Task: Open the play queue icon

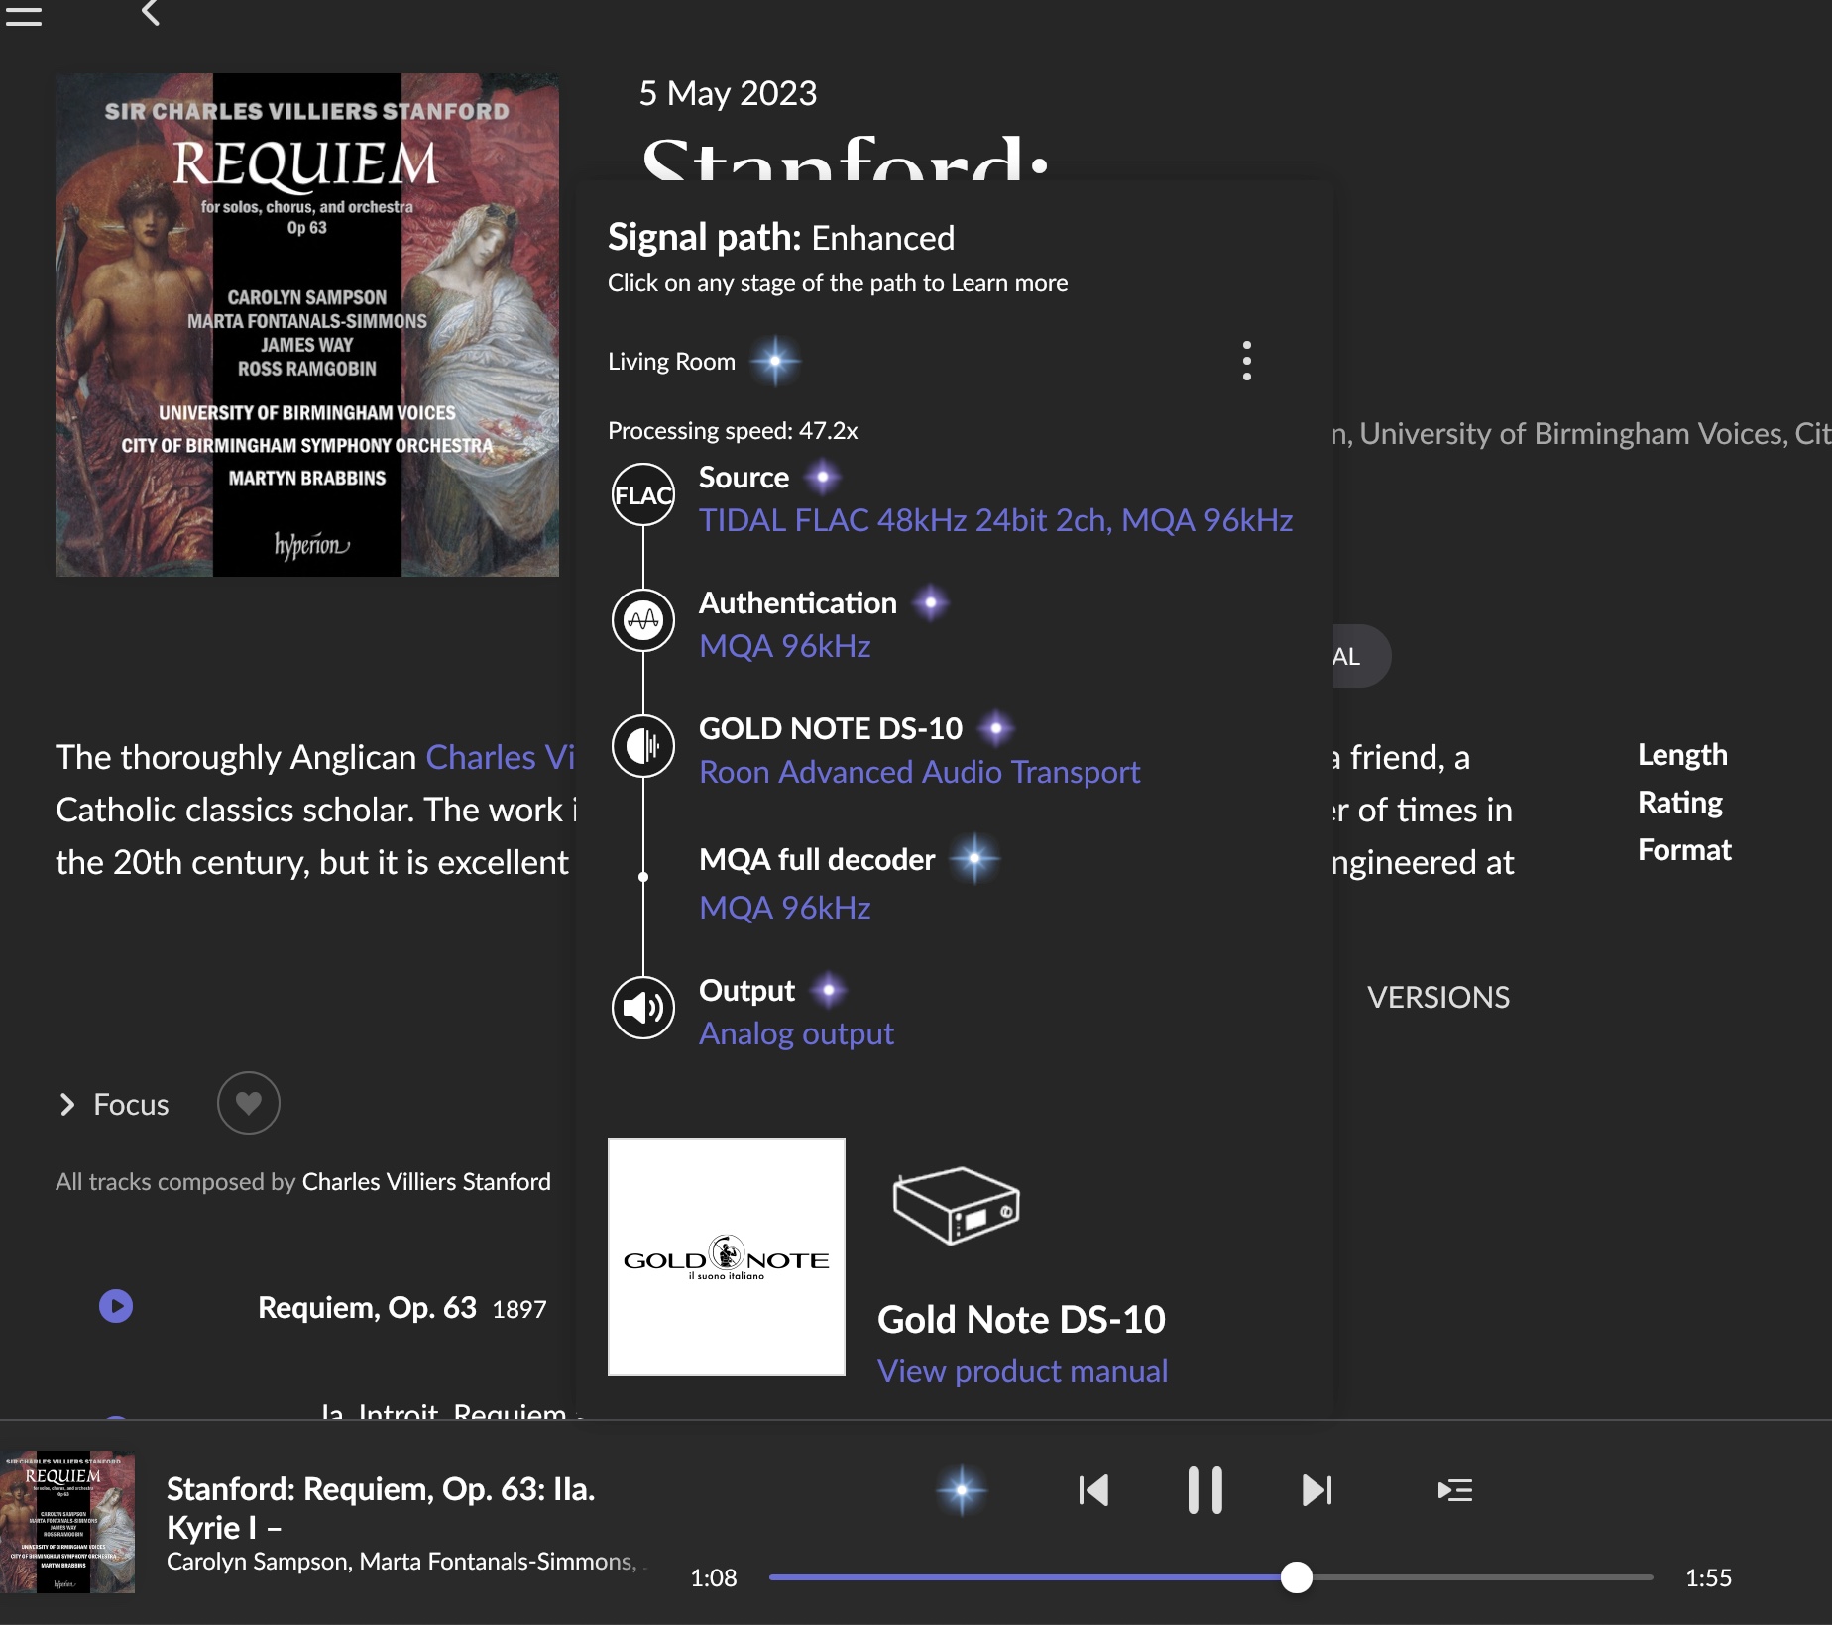Action: coord(1454,1490)
